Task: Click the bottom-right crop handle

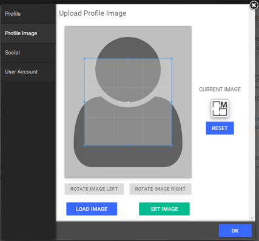Action: pyautogui.click(x=172, y=145)
